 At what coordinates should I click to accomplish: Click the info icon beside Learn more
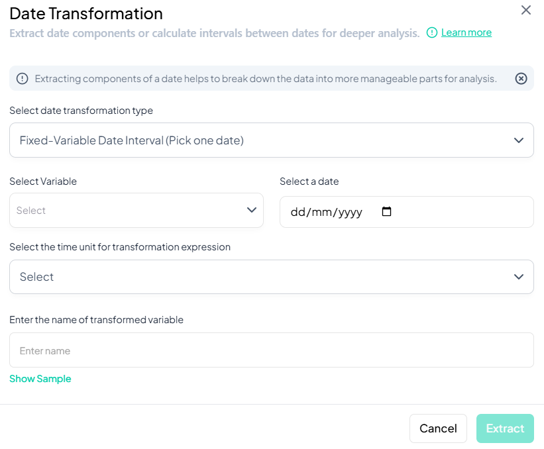432,32
